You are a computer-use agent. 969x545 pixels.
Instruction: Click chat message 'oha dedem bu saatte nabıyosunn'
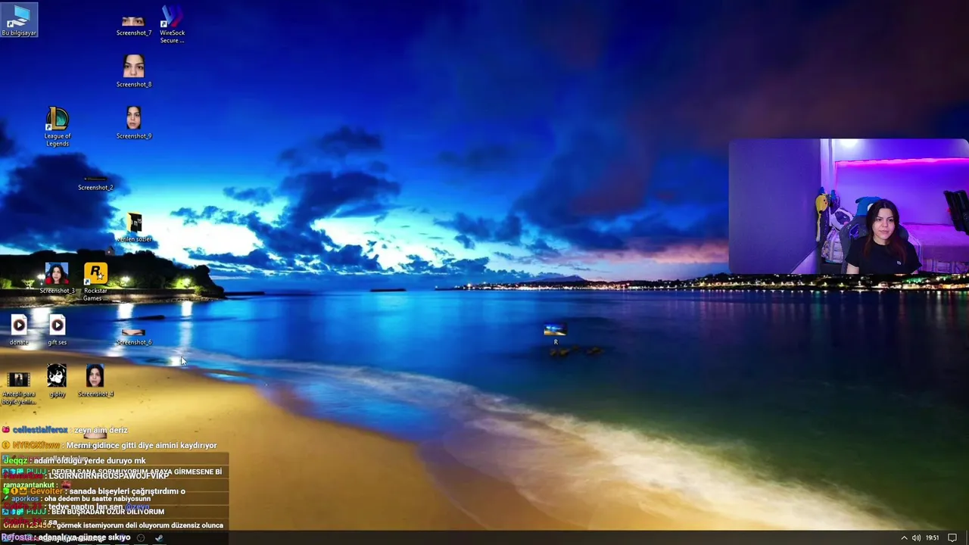(x=97, y=499)
